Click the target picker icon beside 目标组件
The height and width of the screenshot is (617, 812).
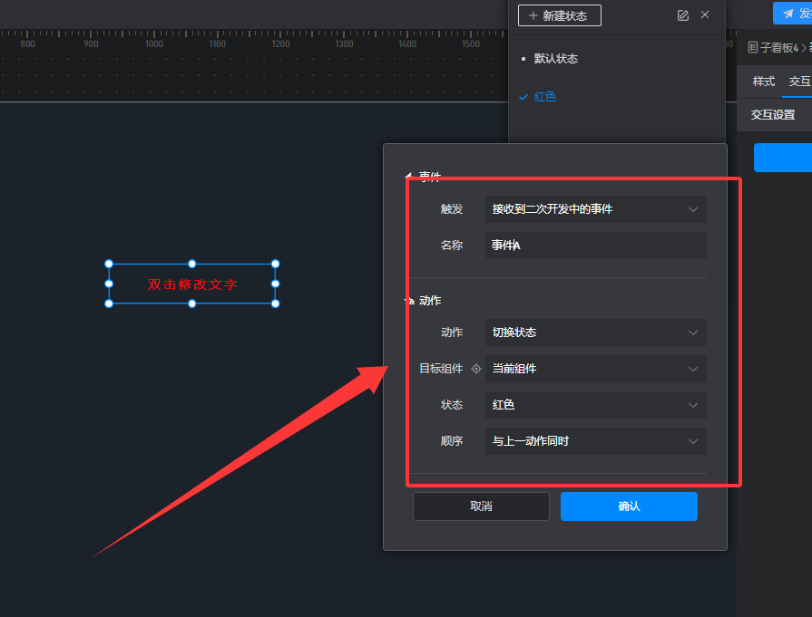pos(476,369)
